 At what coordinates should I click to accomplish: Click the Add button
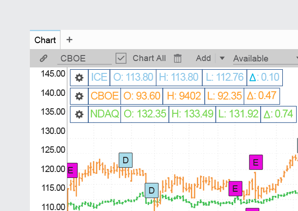tap(203, 58)
